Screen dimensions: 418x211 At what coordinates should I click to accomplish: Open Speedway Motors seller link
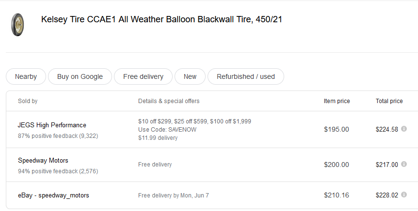pyautogui.click(x=43, y=160)
